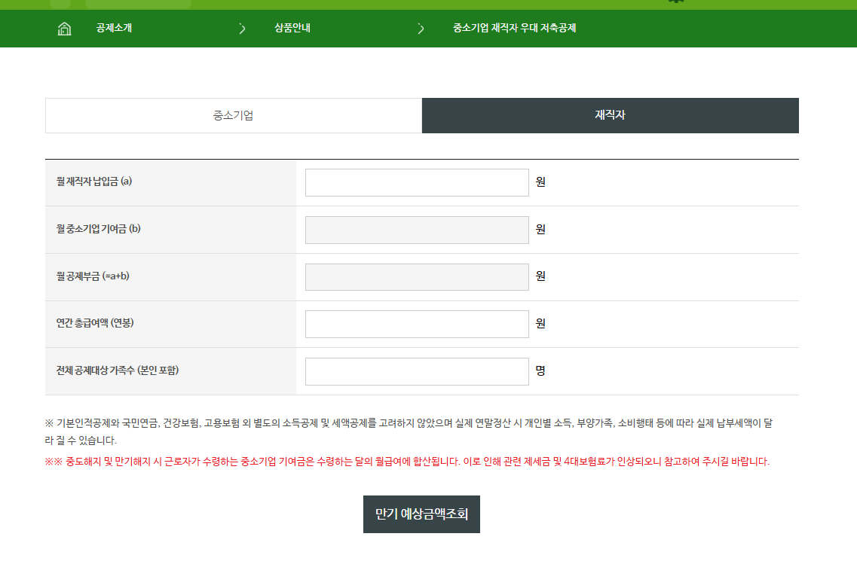Switch to the 중소기업 tab
The width and height of the screenshot is (857, 561).
click(234, 115)
